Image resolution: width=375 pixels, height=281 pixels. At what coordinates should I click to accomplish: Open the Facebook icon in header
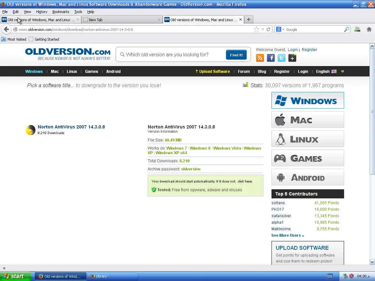tap(271, 58)
